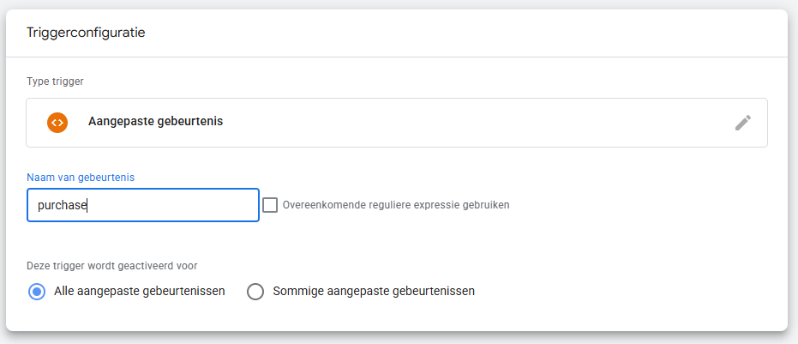Click blank header area right of Triggerconfiguratie

471,33
